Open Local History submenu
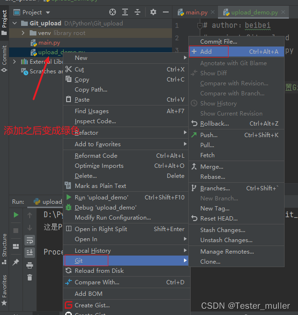Screen dimensions: 298x315 (x=126, y=251)
